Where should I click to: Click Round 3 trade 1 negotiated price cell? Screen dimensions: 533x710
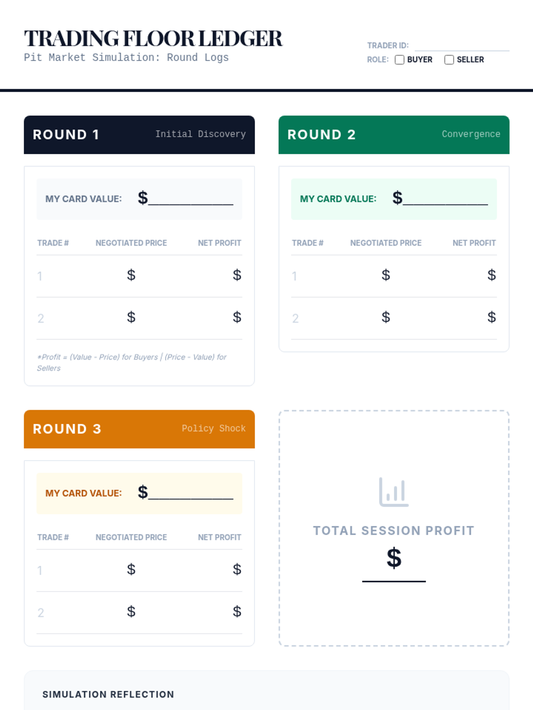pos(131,570)
